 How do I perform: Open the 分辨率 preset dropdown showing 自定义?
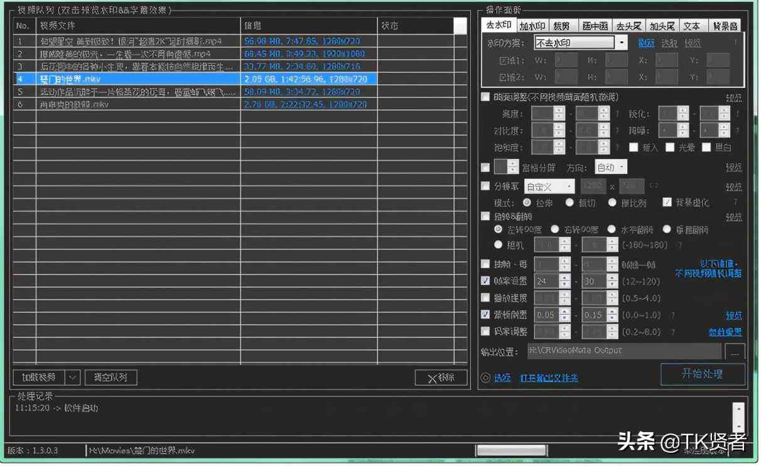(549, 187)
